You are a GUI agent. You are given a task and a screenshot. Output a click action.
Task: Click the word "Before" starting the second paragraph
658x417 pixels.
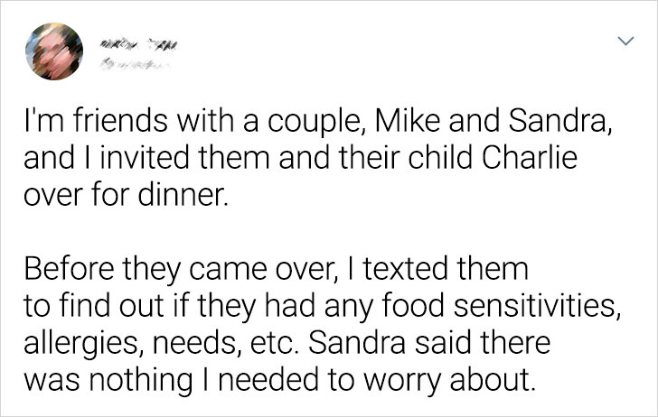(69, 269)
